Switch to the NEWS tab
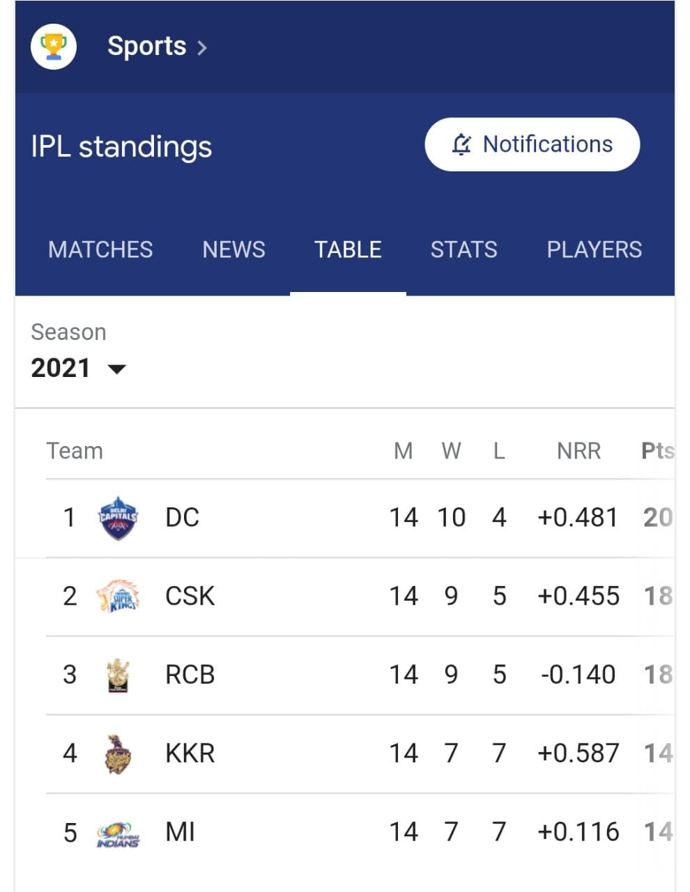 [233, 249]
